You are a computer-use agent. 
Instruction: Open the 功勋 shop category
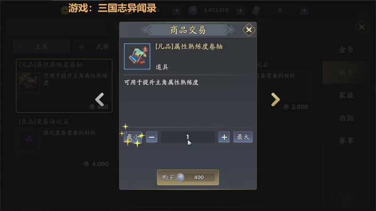coord(345,118)
